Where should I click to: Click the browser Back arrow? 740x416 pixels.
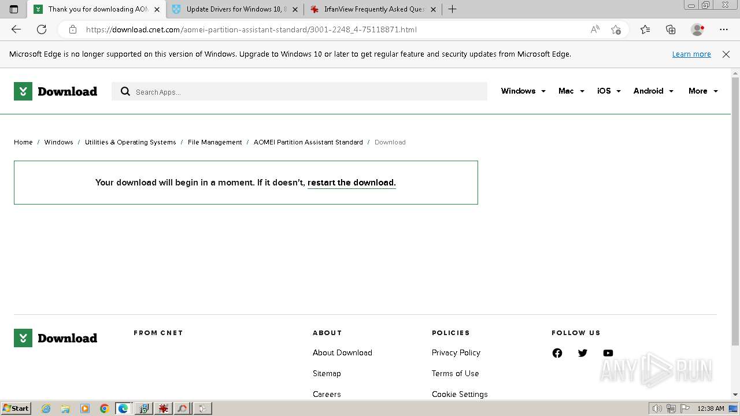click(16, 29)
